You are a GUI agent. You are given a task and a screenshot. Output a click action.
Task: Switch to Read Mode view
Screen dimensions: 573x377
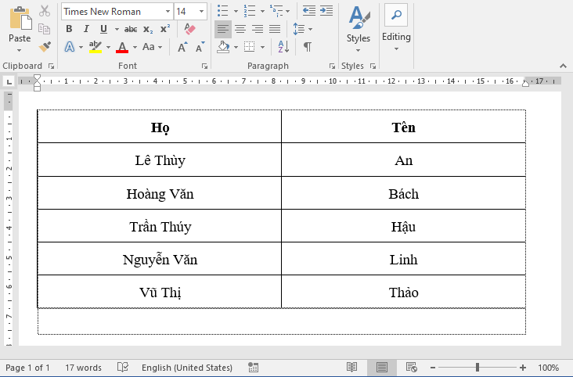352,367
